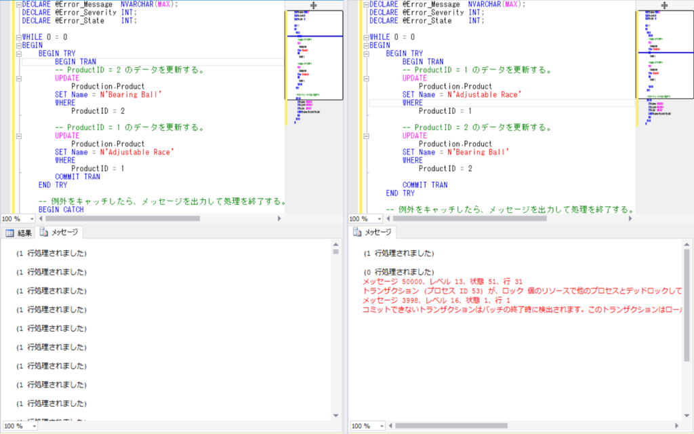Click the BEGIN TRAN line in the left query
The image size is (694, 434).
pos(75,62)
